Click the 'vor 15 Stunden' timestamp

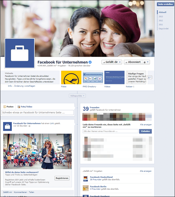(x=20, y=126)
